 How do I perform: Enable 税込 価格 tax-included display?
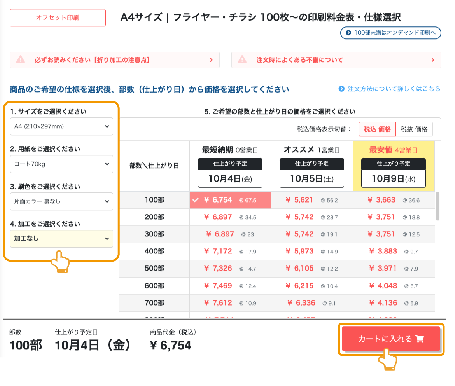point(377,128)
